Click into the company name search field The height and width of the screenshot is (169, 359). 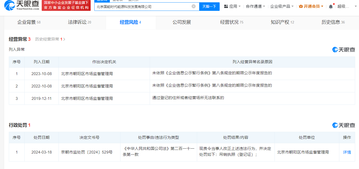click(142, 6)
